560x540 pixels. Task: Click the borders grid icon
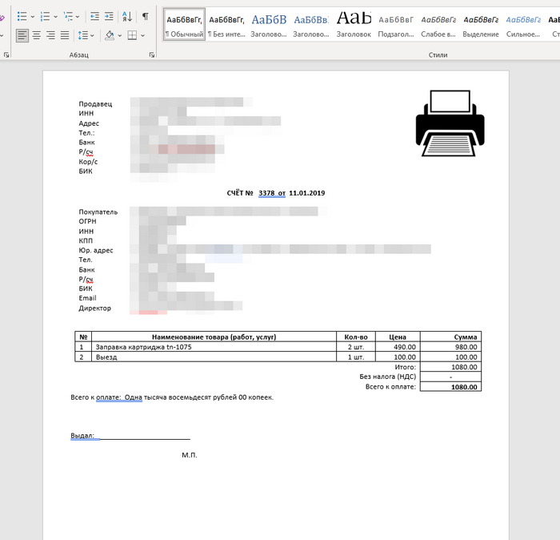pos(133,35)
